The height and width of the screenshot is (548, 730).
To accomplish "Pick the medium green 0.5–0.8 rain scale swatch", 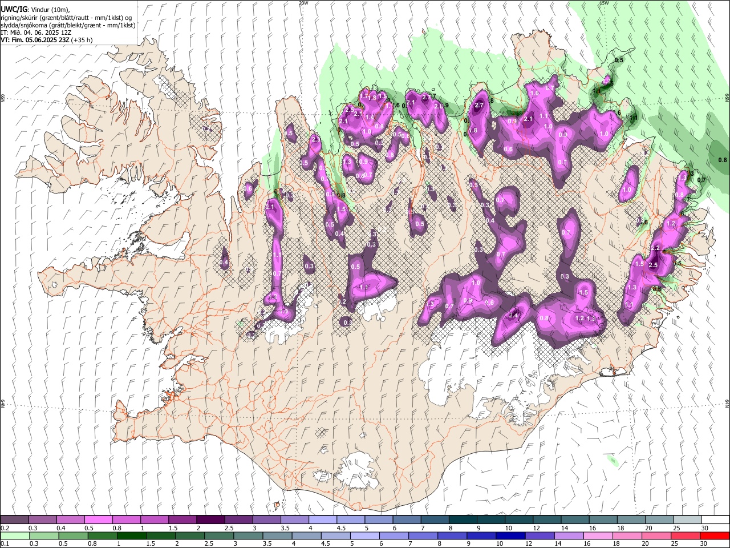I will (x=73, y=535).
